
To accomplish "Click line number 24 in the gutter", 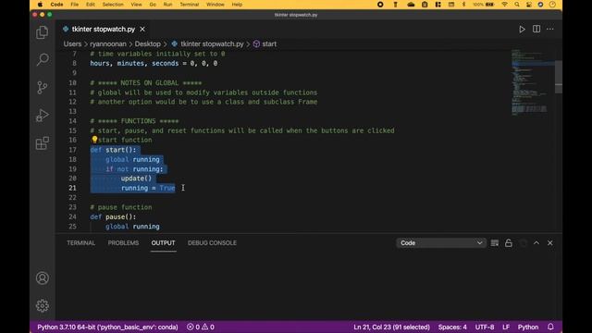I will [x=72, y=216].
